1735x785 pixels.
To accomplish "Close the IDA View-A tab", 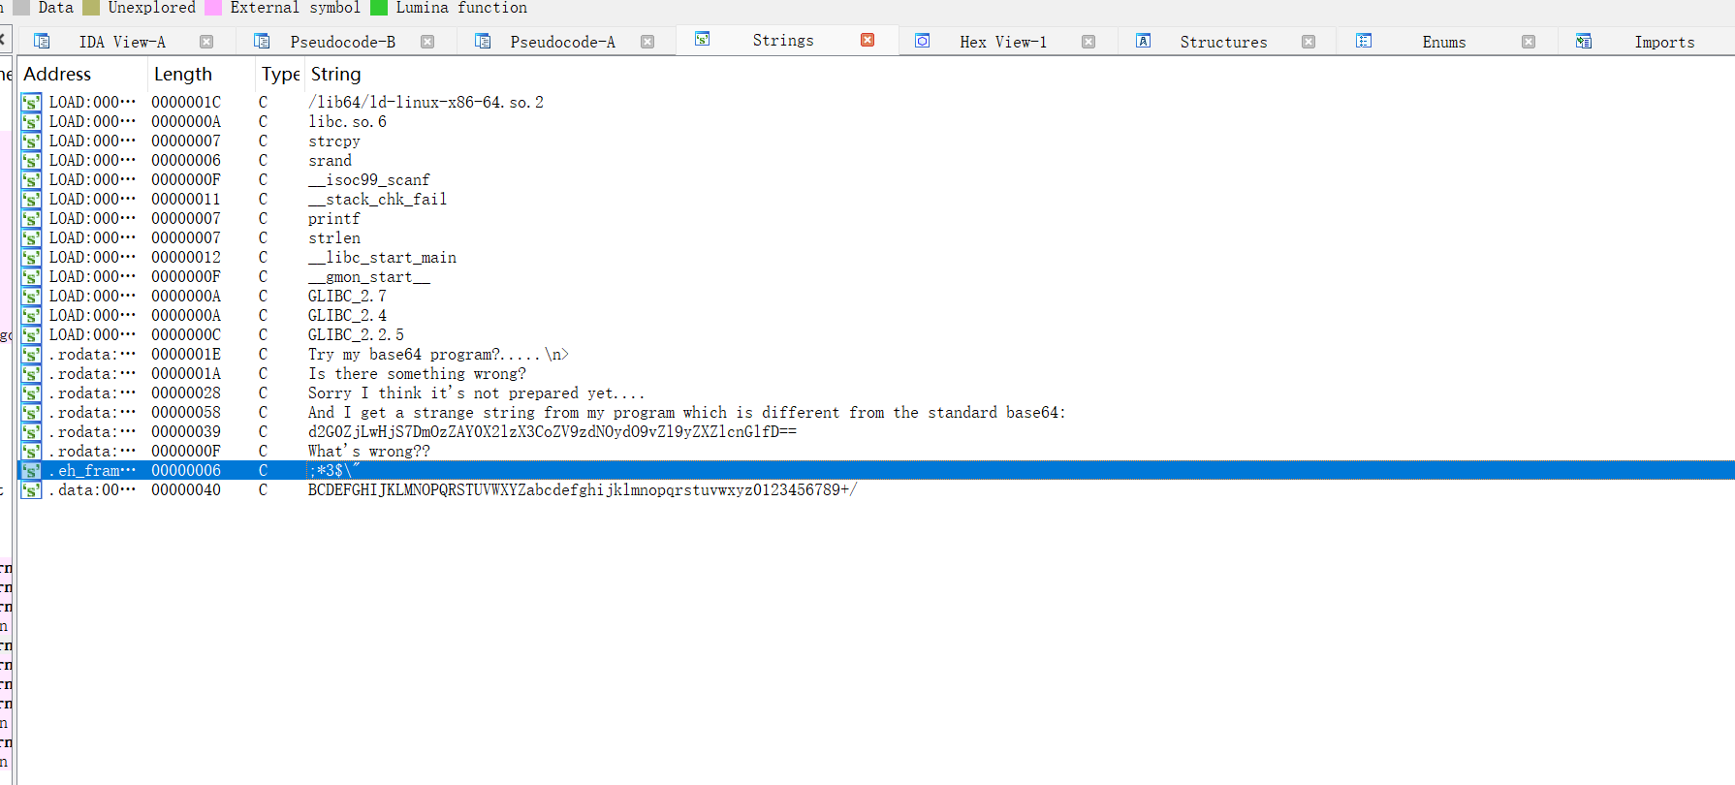I will point(206,42).
